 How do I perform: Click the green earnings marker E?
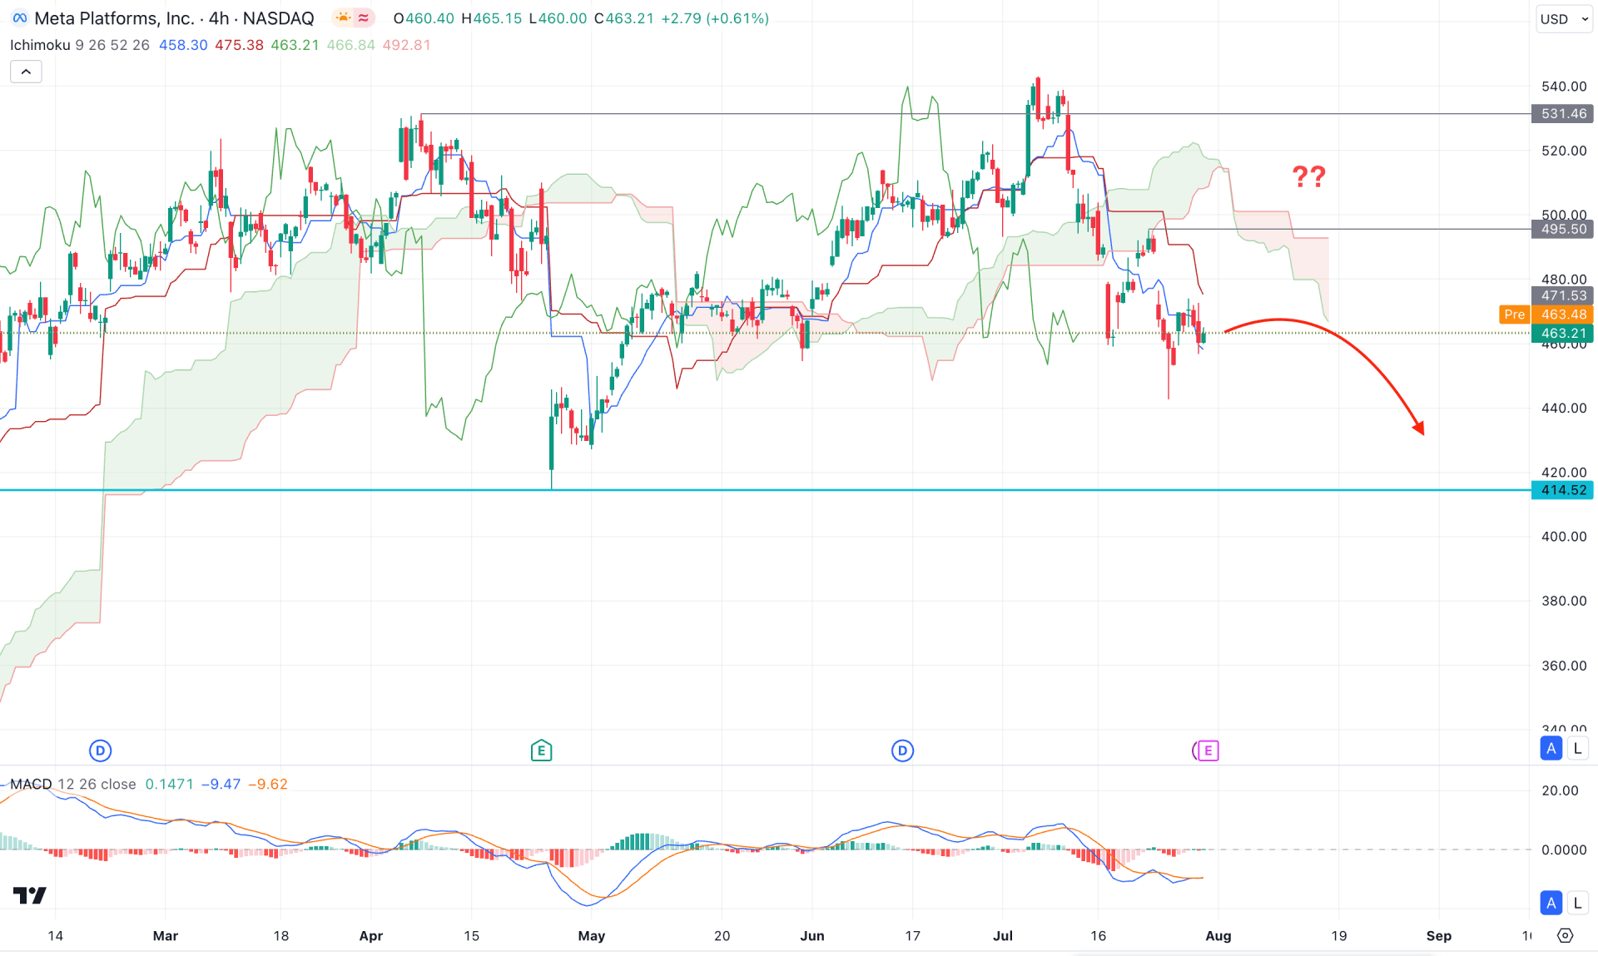(x=541, y=750)
